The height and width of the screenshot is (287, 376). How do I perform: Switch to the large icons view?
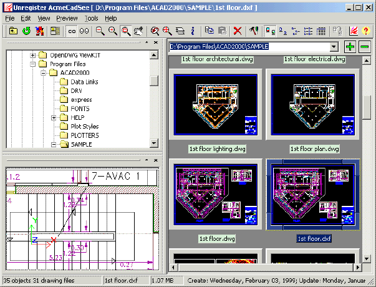[x=283, y=31]
